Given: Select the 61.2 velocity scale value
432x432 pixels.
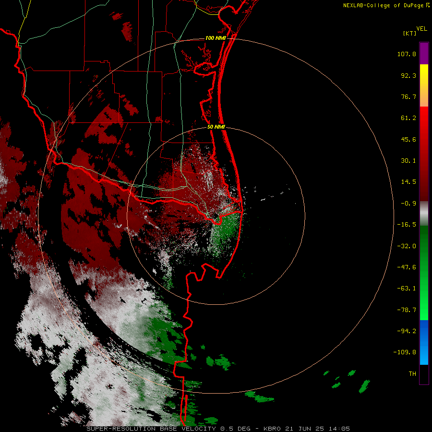Looking at the screenshot, I should tap(408, 118).
